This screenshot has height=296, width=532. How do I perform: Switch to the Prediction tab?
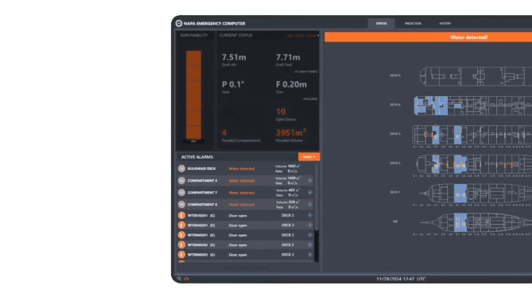click(x=413, y=23)
